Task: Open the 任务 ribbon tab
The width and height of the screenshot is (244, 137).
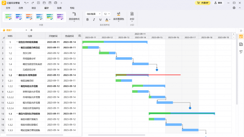Action: 21,8
